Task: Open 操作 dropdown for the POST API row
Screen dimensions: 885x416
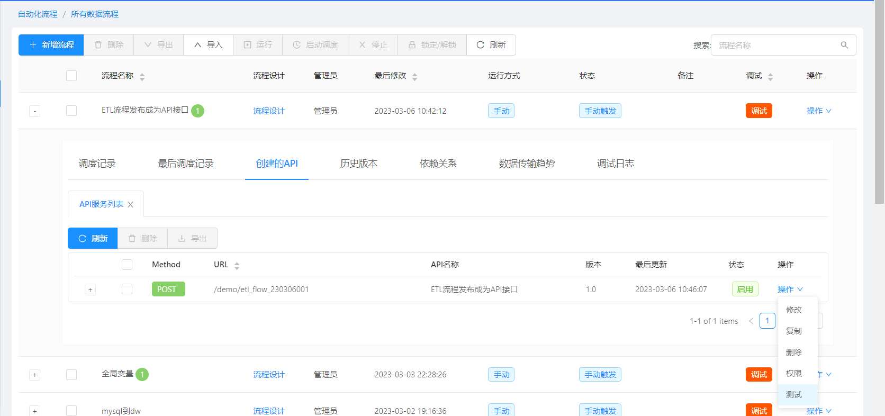Action: 790,289
